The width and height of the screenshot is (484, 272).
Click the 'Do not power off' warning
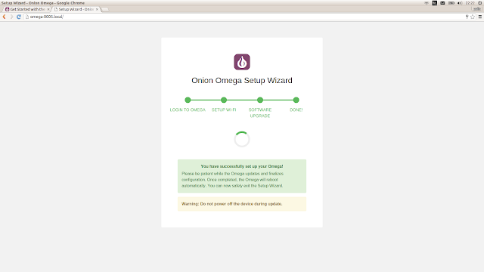click(x=242, y=204)
